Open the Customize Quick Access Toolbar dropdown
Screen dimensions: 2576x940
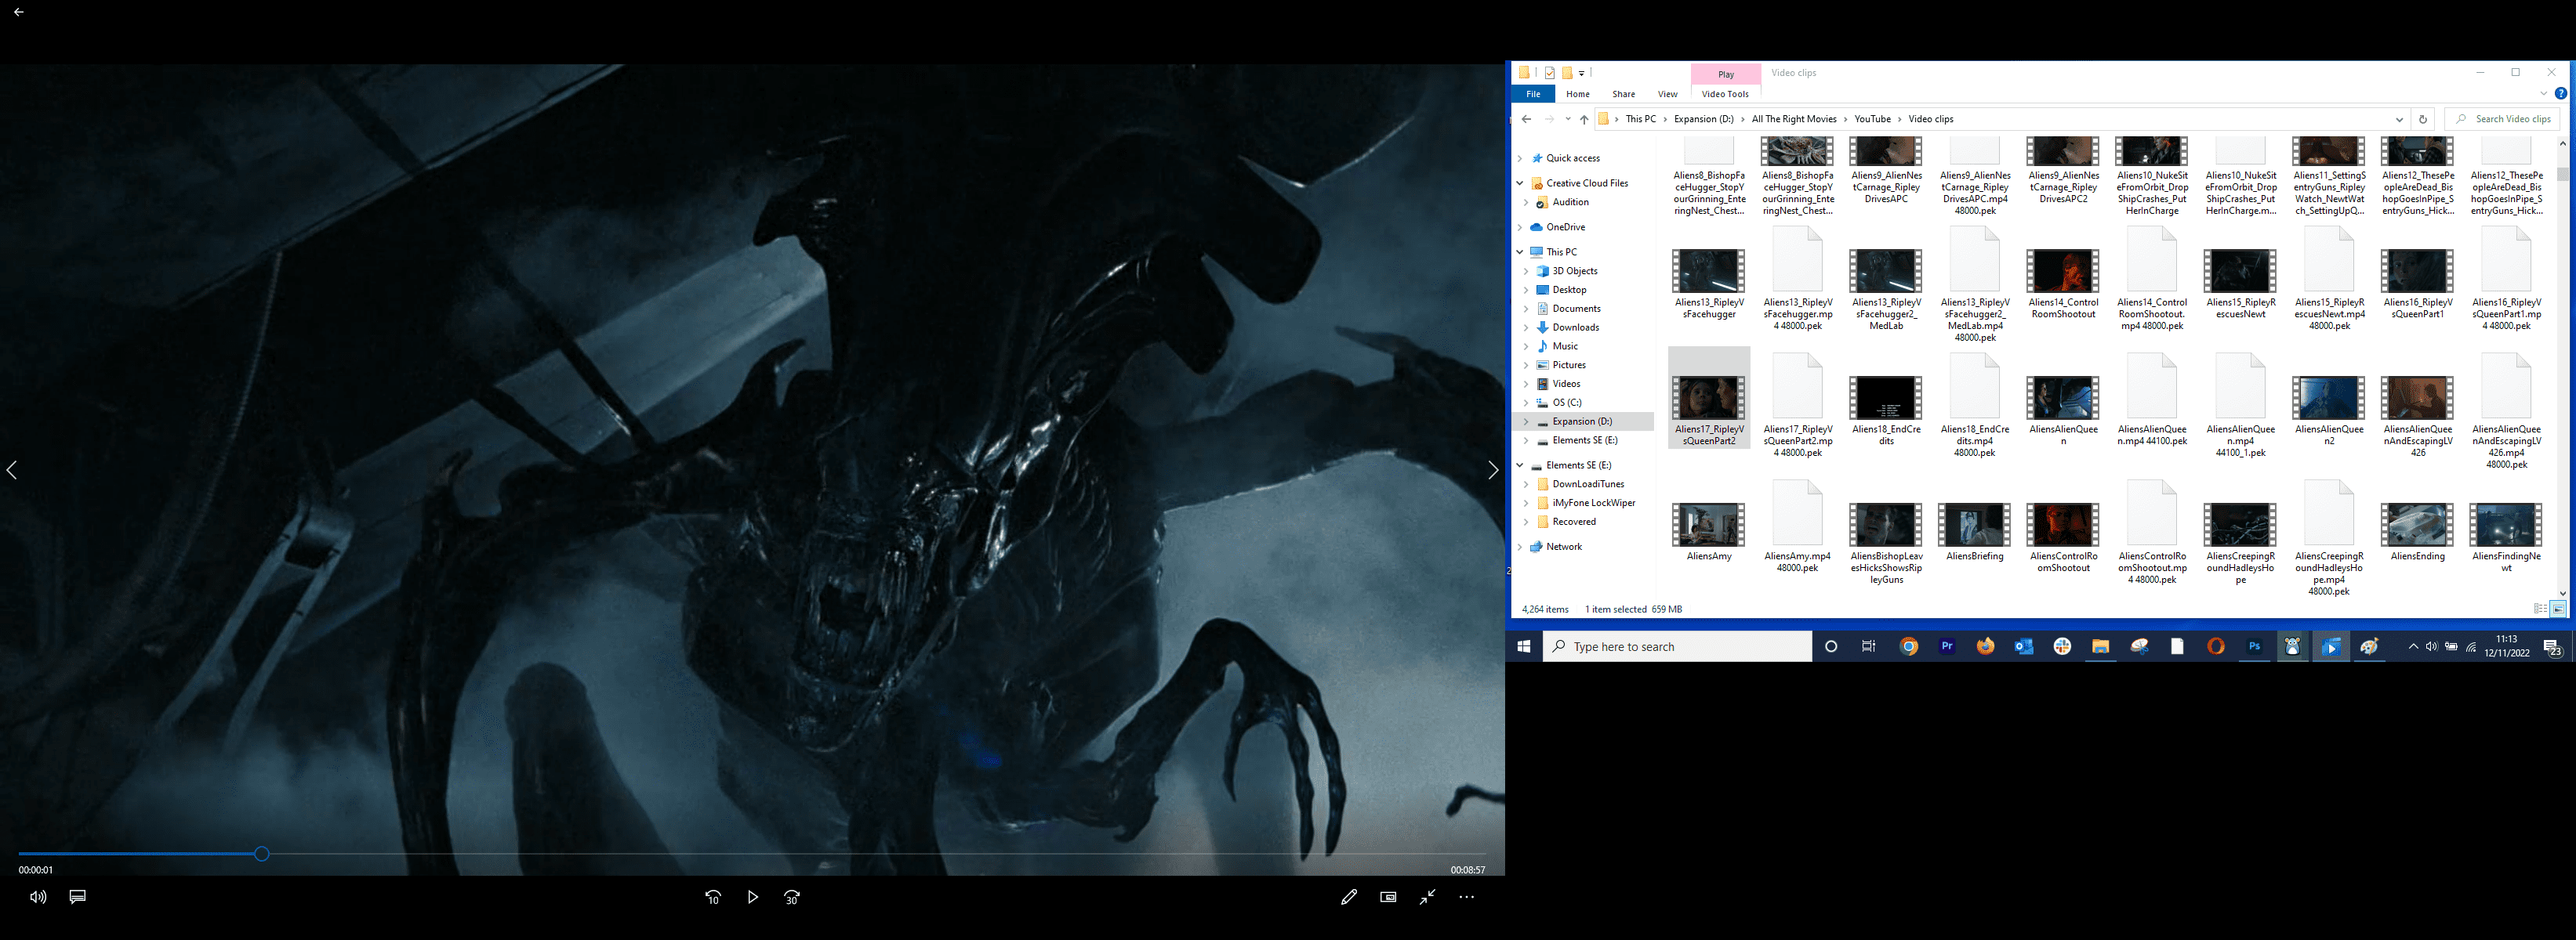[1582, 73]
